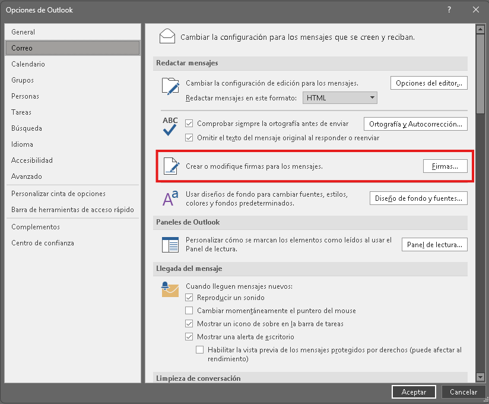
Task: Go to Avanzado options category
Action: click(x=72, y=176)
